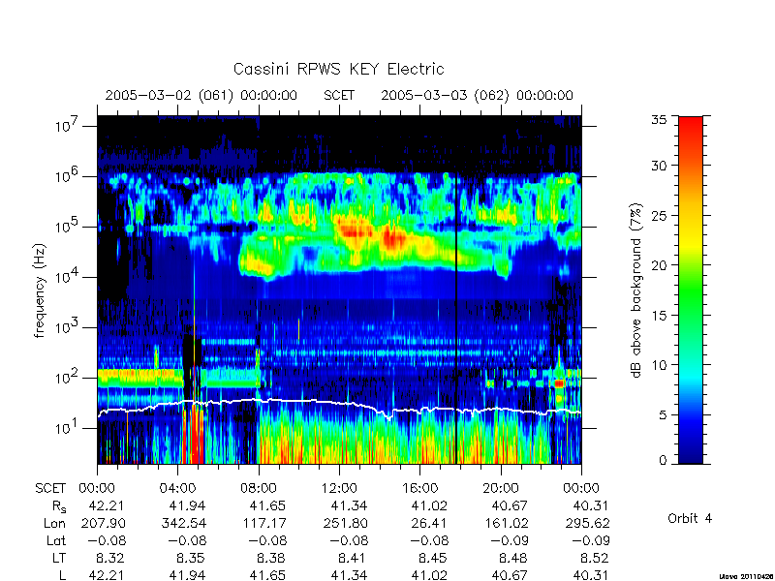Click the 'dB above background (7%)' label
This screenshot has height=581, width=775.
(x=636, y=290)
